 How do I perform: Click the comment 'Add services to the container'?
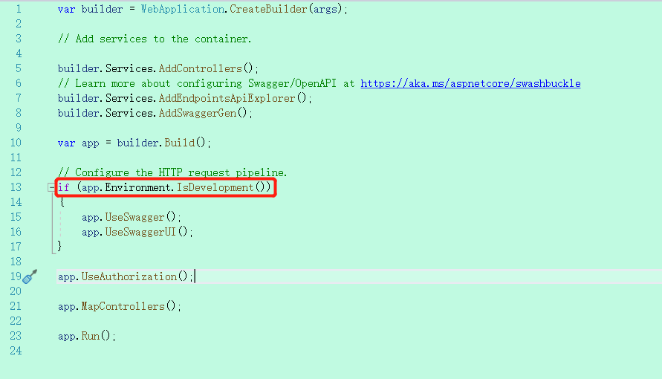[155, 39]
